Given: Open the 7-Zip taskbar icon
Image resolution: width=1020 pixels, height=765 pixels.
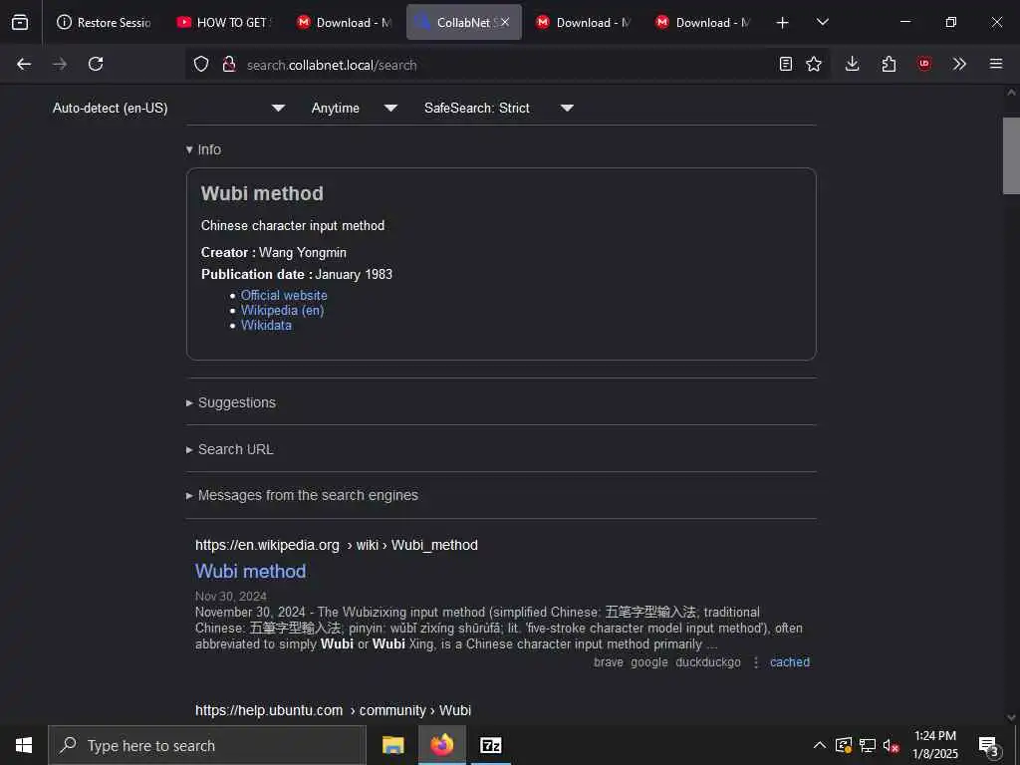Looking at the screenshot, I should coord(490,745).
